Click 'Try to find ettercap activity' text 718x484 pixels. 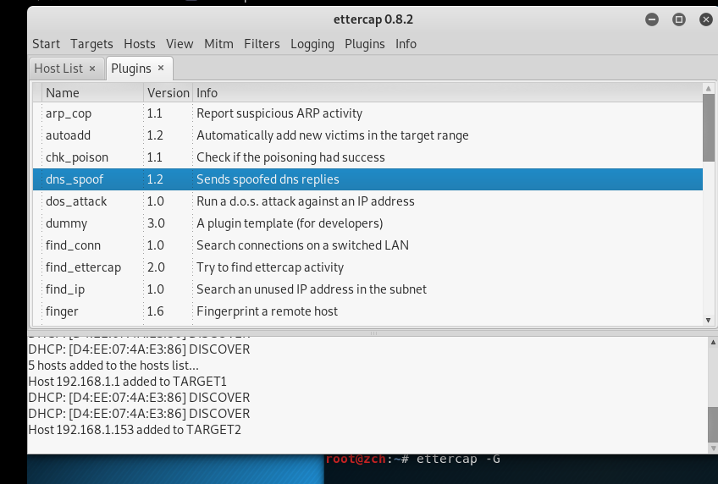click(x=270, y=267)
